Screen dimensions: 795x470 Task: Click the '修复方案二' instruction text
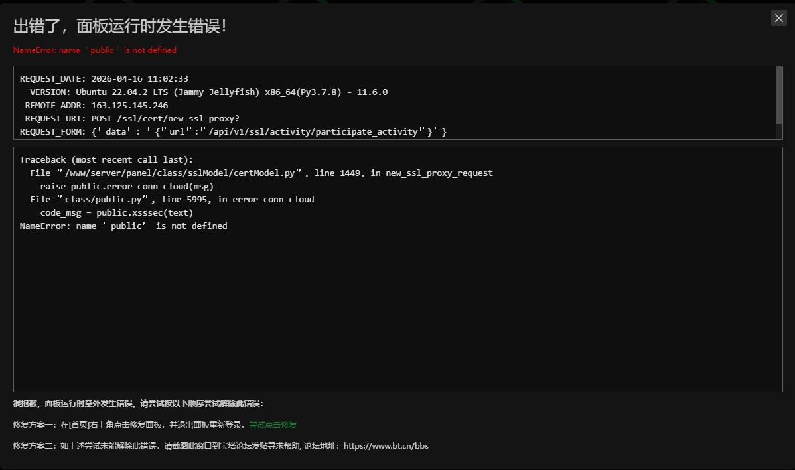coord(220,446)
